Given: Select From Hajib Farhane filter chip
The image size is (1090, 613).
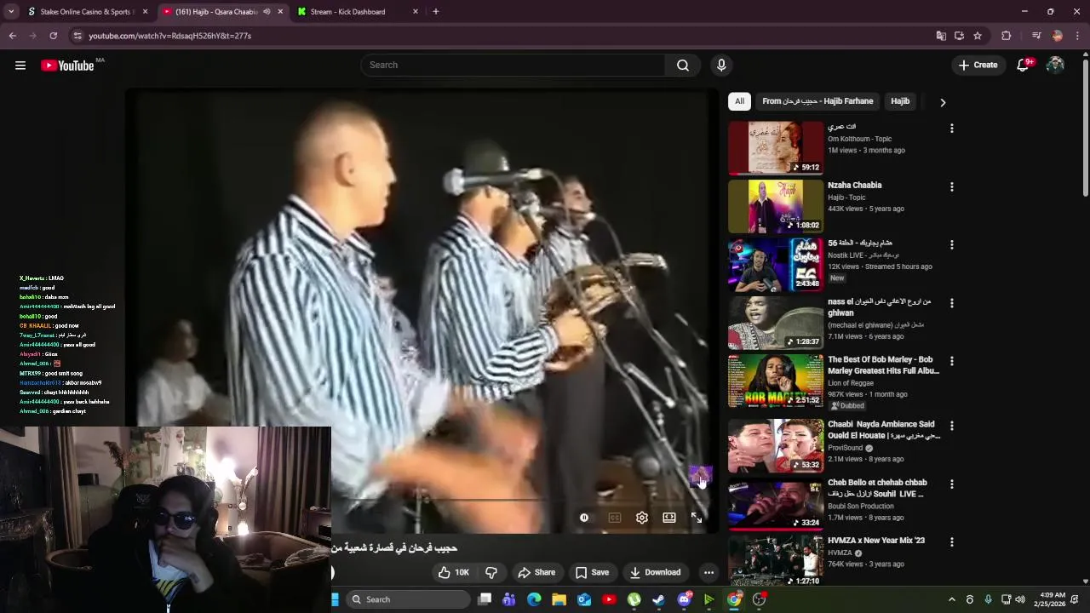Looking at the screenshot, I should (x=817, y=101).
